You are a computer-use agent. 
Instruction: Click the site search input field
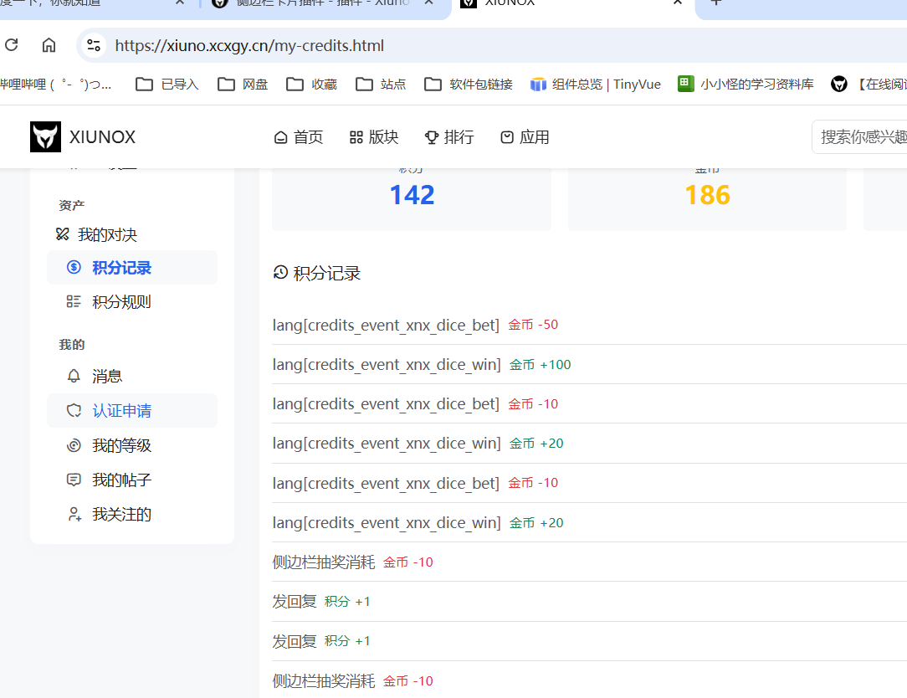pos(859,137)
